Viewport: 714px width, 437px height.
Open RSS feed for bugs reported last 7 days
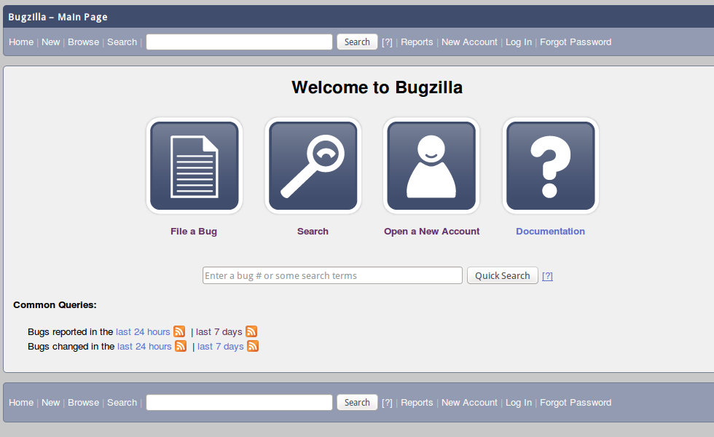[x=251, y=331]
